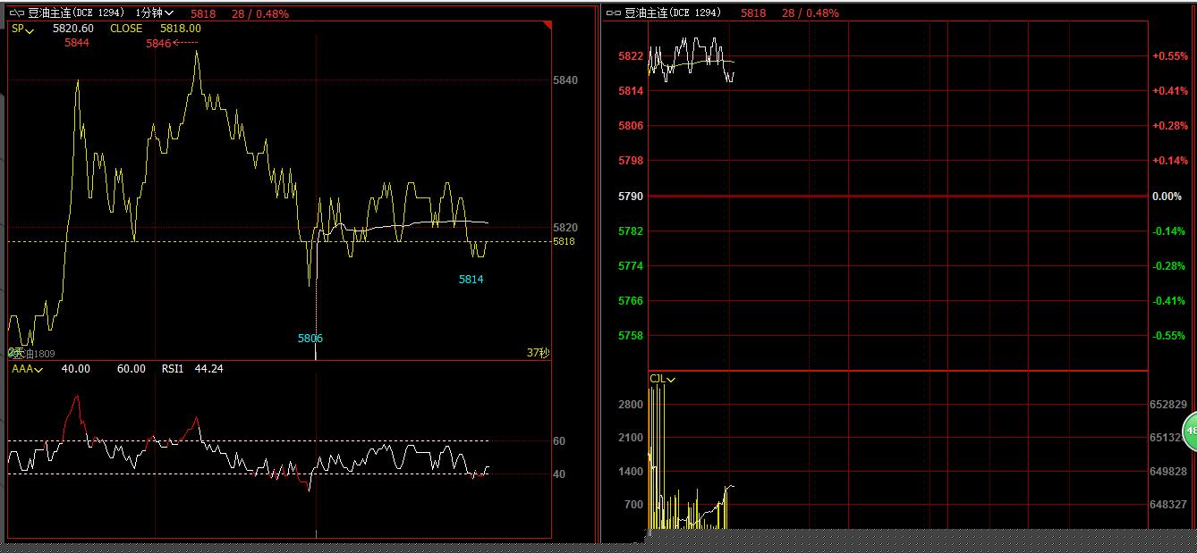The height and width of the screenshot is (553, 1197).
Task: Click the link icon beside left chart title
Action: click(17, 13)
